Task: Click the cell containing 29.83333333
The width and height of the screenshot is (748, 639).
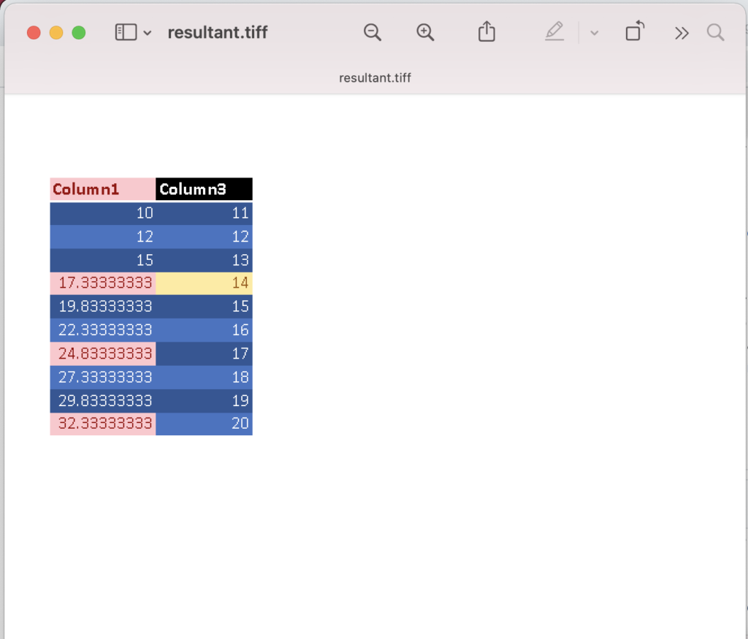Action: click(103, 401)
